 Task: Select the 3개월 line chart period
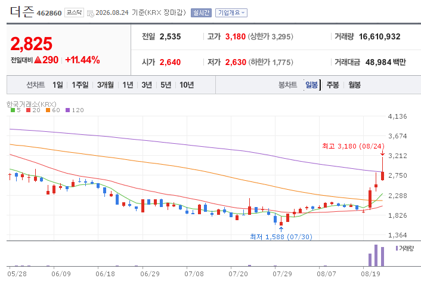click(x=105, y=85)
